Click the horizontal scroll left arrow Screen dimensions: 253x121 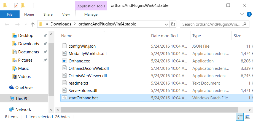coord(58,110)
